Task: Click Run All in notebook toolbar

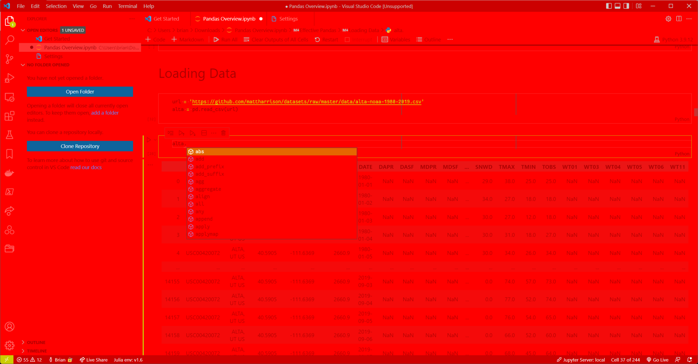Action: [x=225, y=40]
